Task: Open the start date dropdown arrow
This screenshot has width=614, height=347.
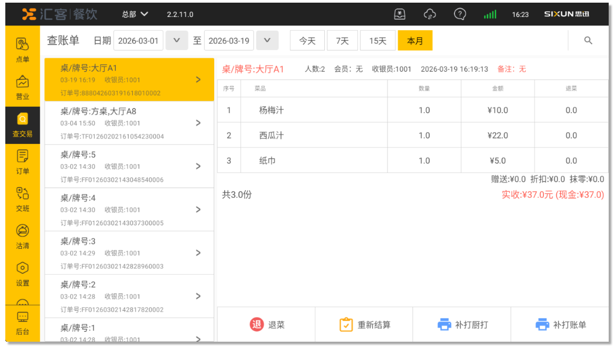Action: [177, 40]
